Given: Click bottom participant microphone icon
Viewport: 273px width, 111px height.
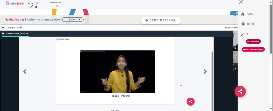Looking at the screenshot, I should 235,68.
